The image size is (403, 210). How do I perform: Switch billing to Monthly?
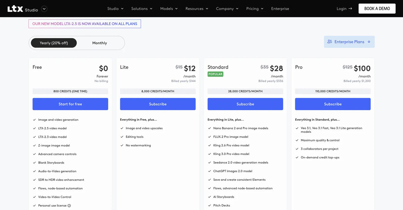pyautogui.click(x=100, y=43)
